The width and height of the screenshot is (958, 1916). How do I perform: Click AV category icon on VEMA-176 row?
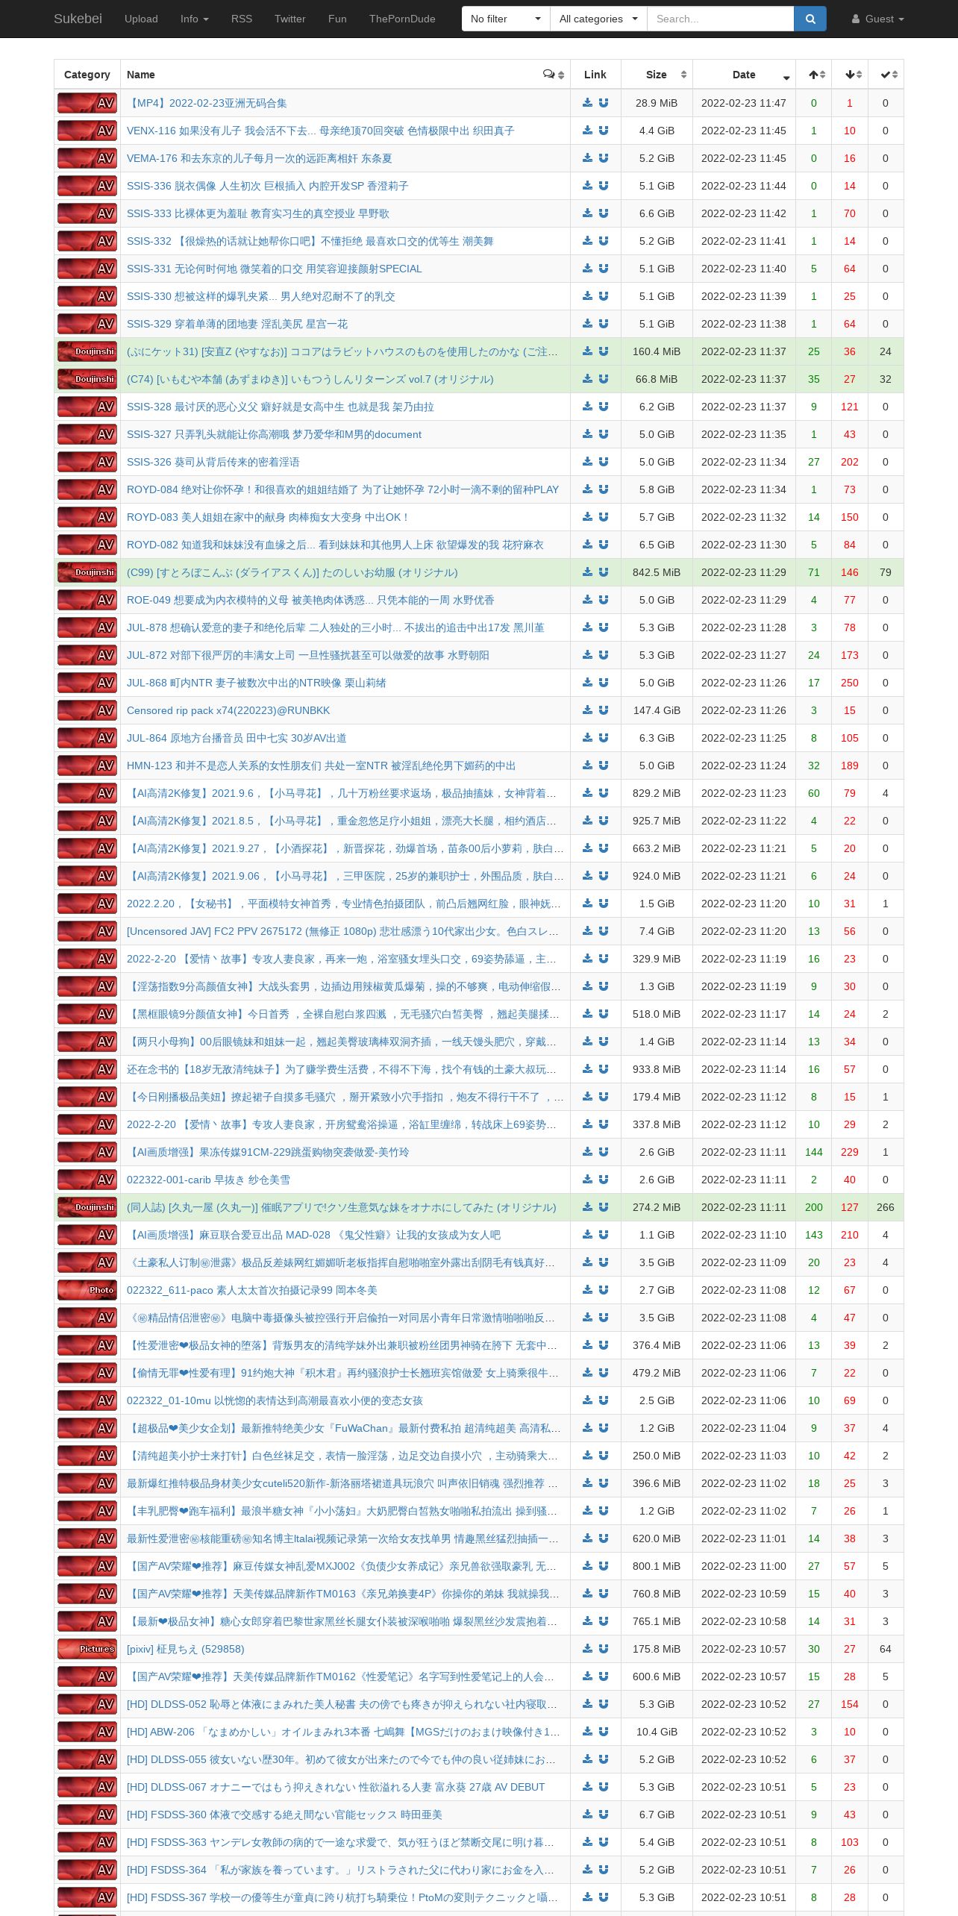coord(87,158)
